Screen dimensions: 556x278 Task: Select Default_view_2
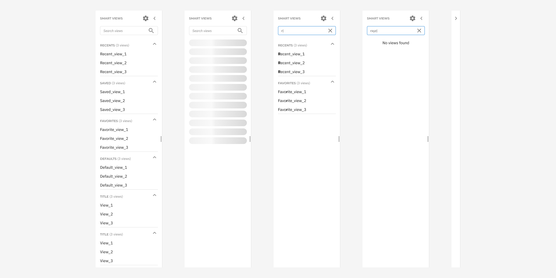[x=114, y=176]
